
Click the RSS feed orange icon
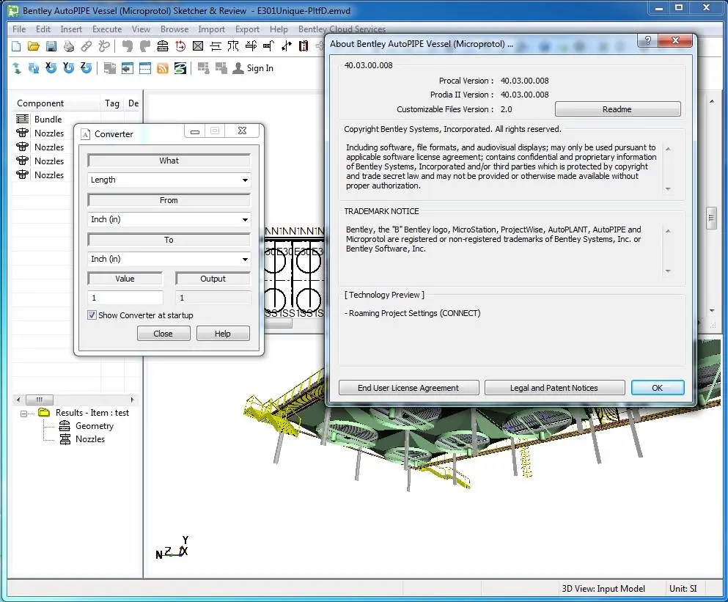pos(163,68)
